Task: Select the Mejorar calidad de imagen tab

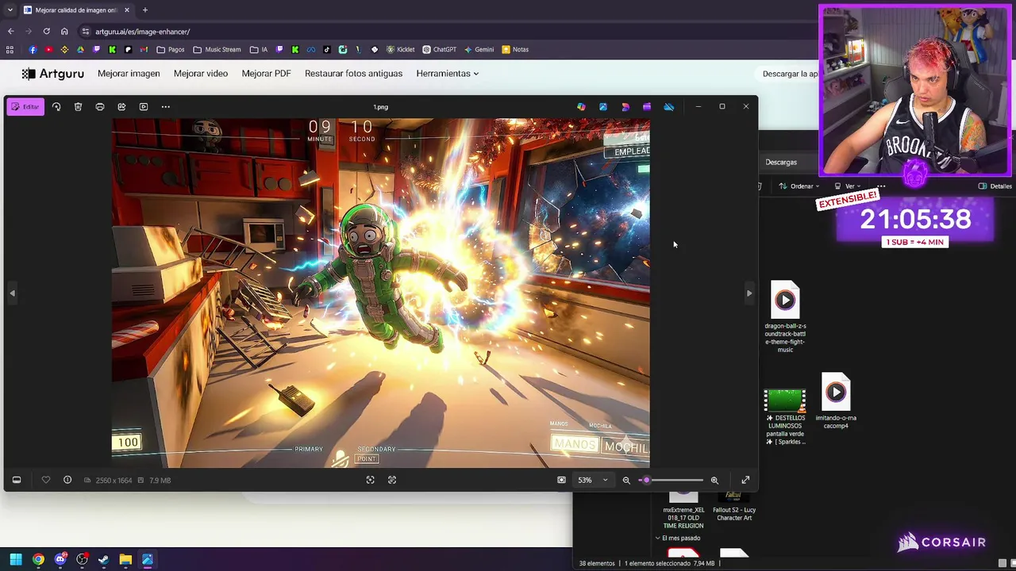Action: click(77, 10)
